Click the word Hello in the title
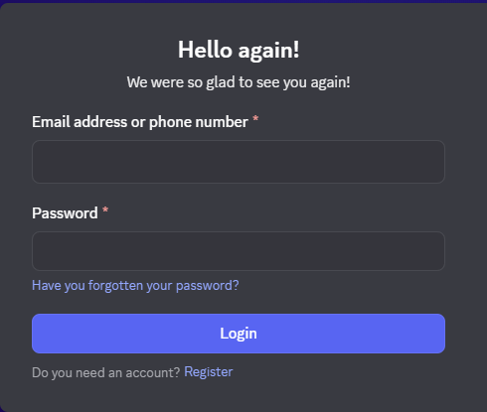487x412 pixels. tap(205, 50)
